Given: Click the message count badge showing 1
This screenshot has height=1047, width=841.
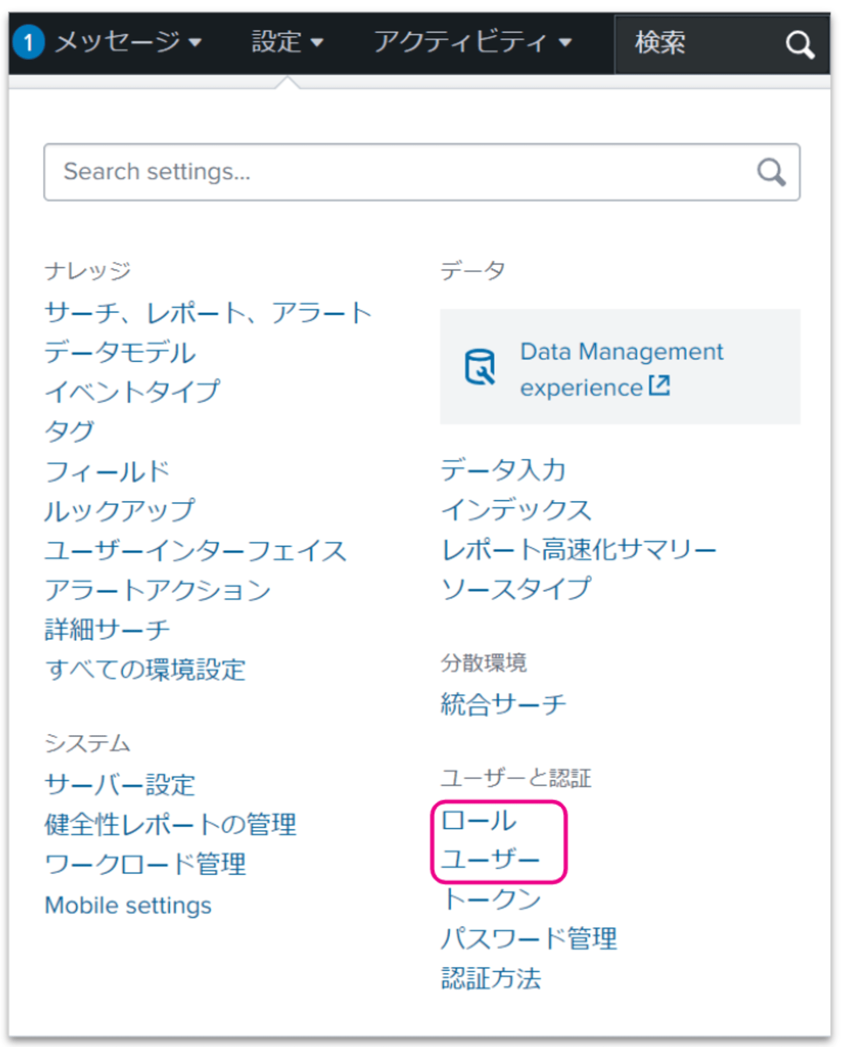Looking at the screenshot, I should coord(28,42).
